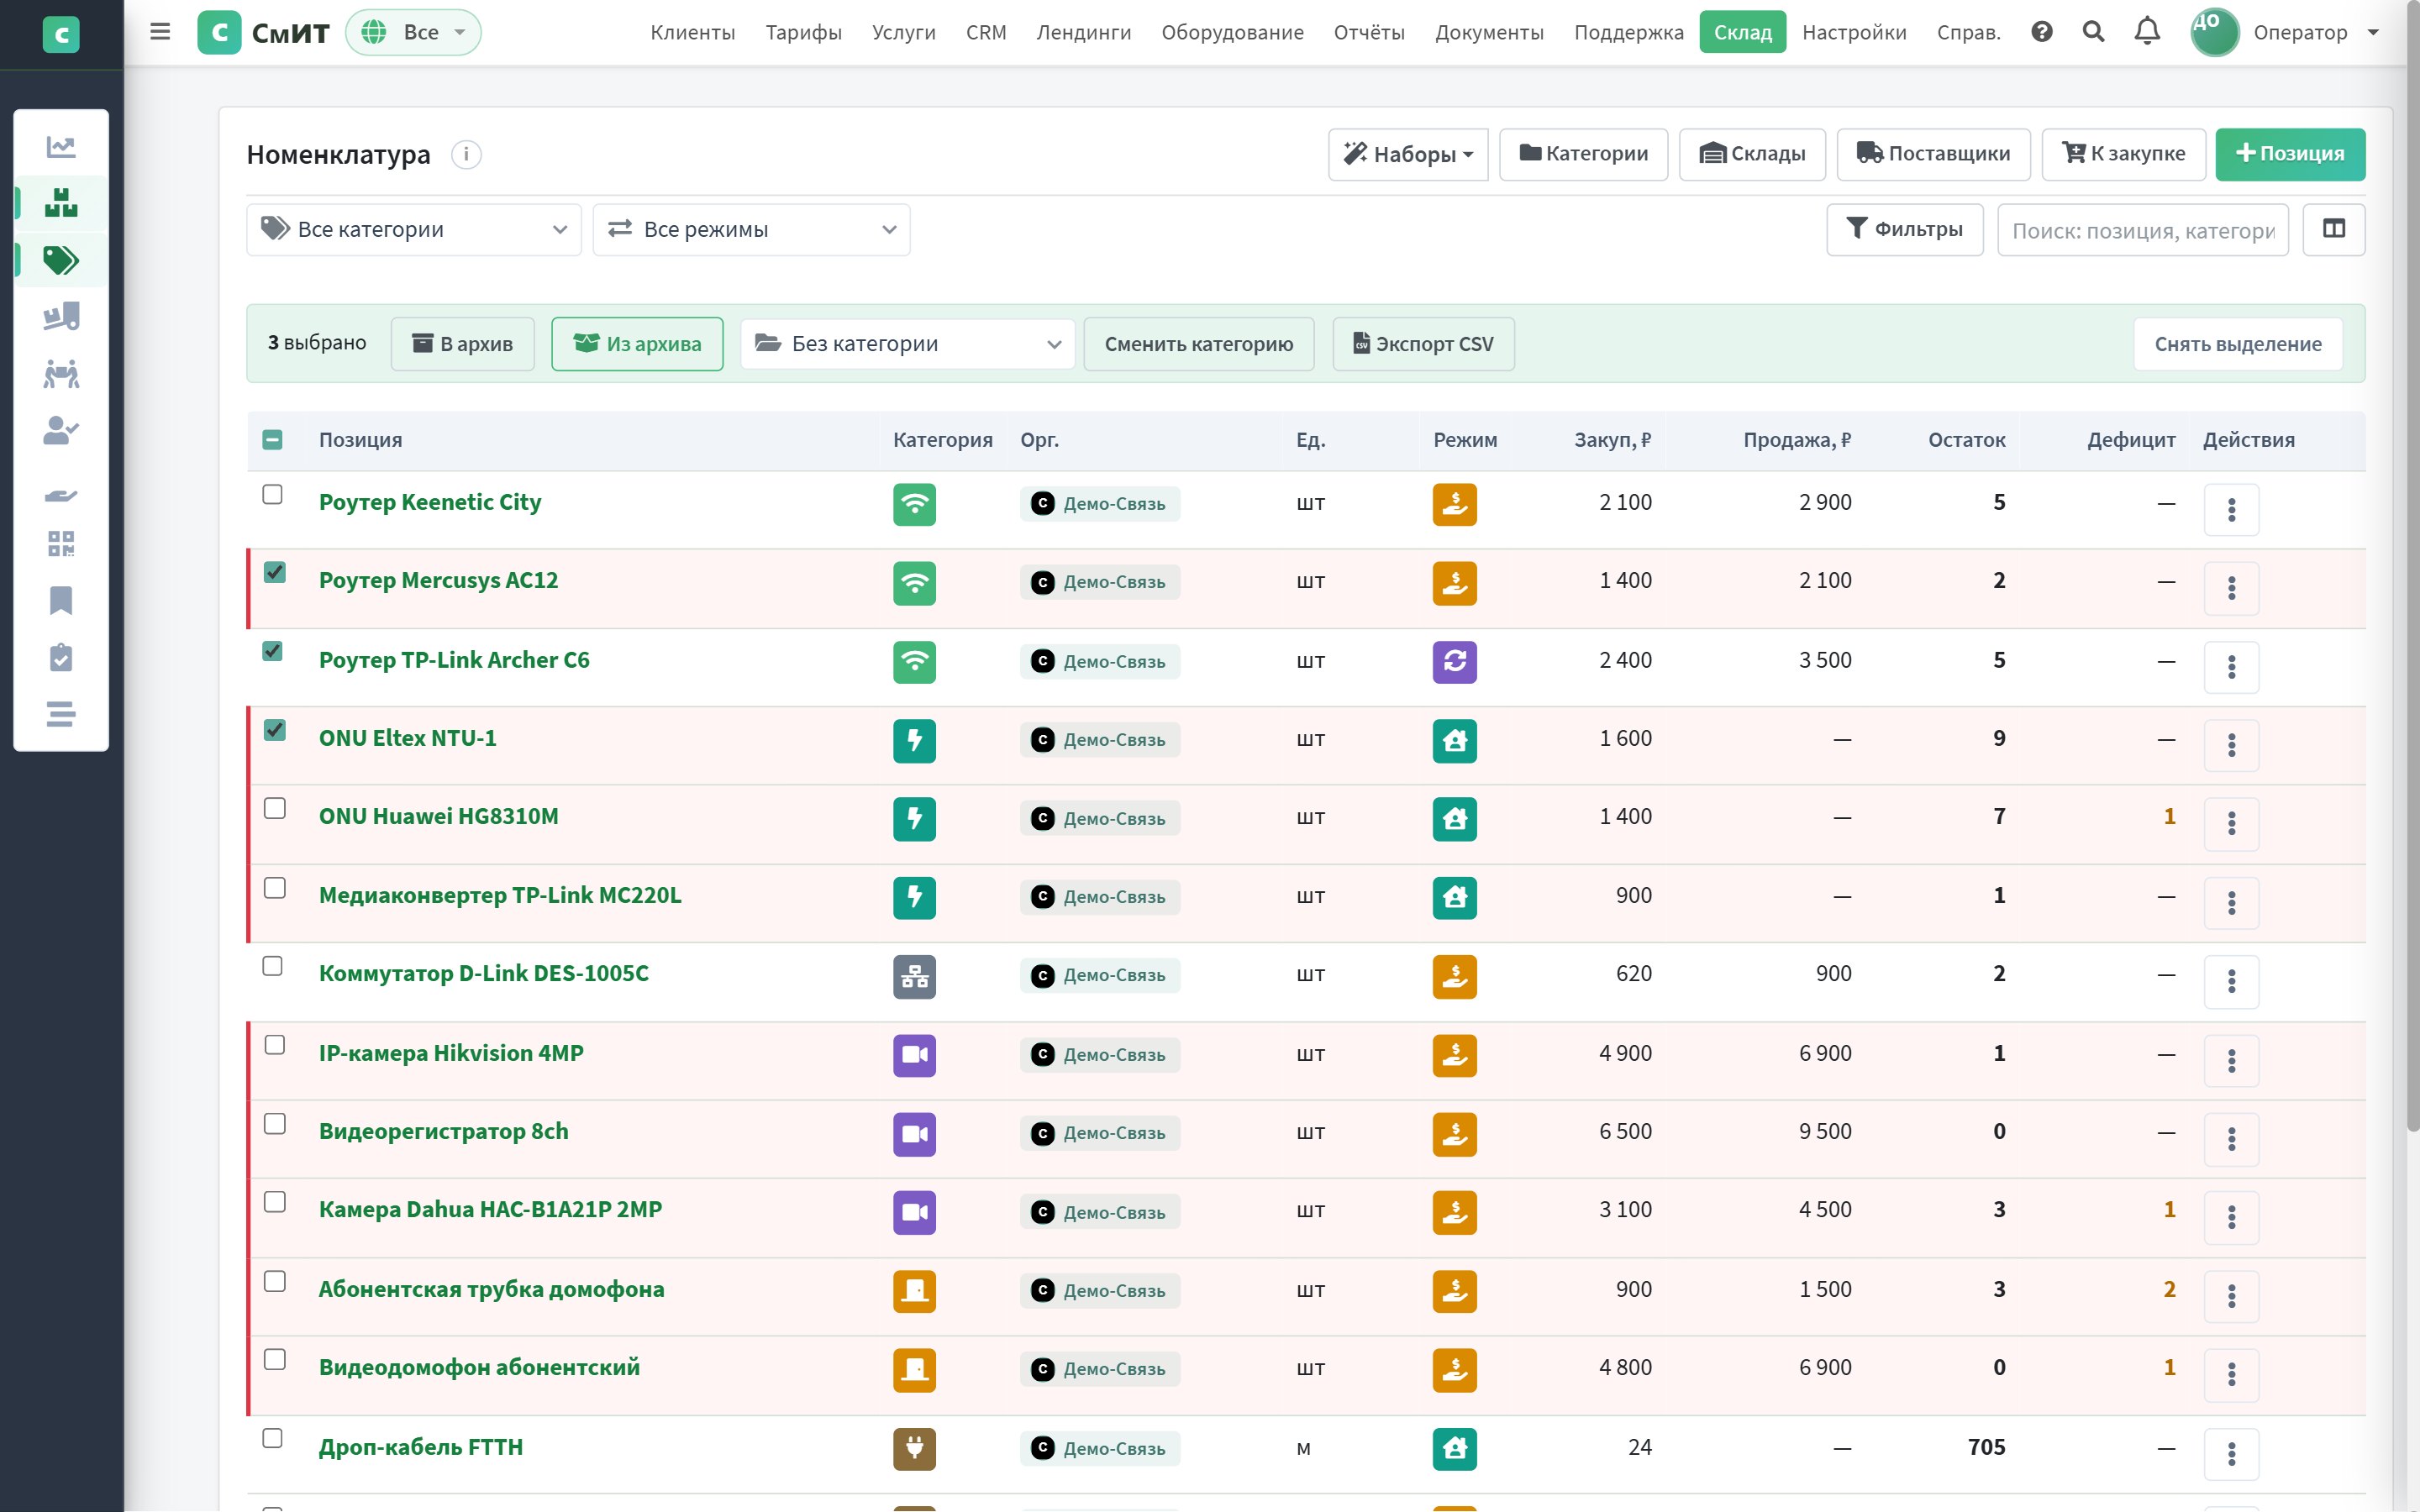Click the info icon beside Номенклатура
The image size is (2420, 1512).
466,154
